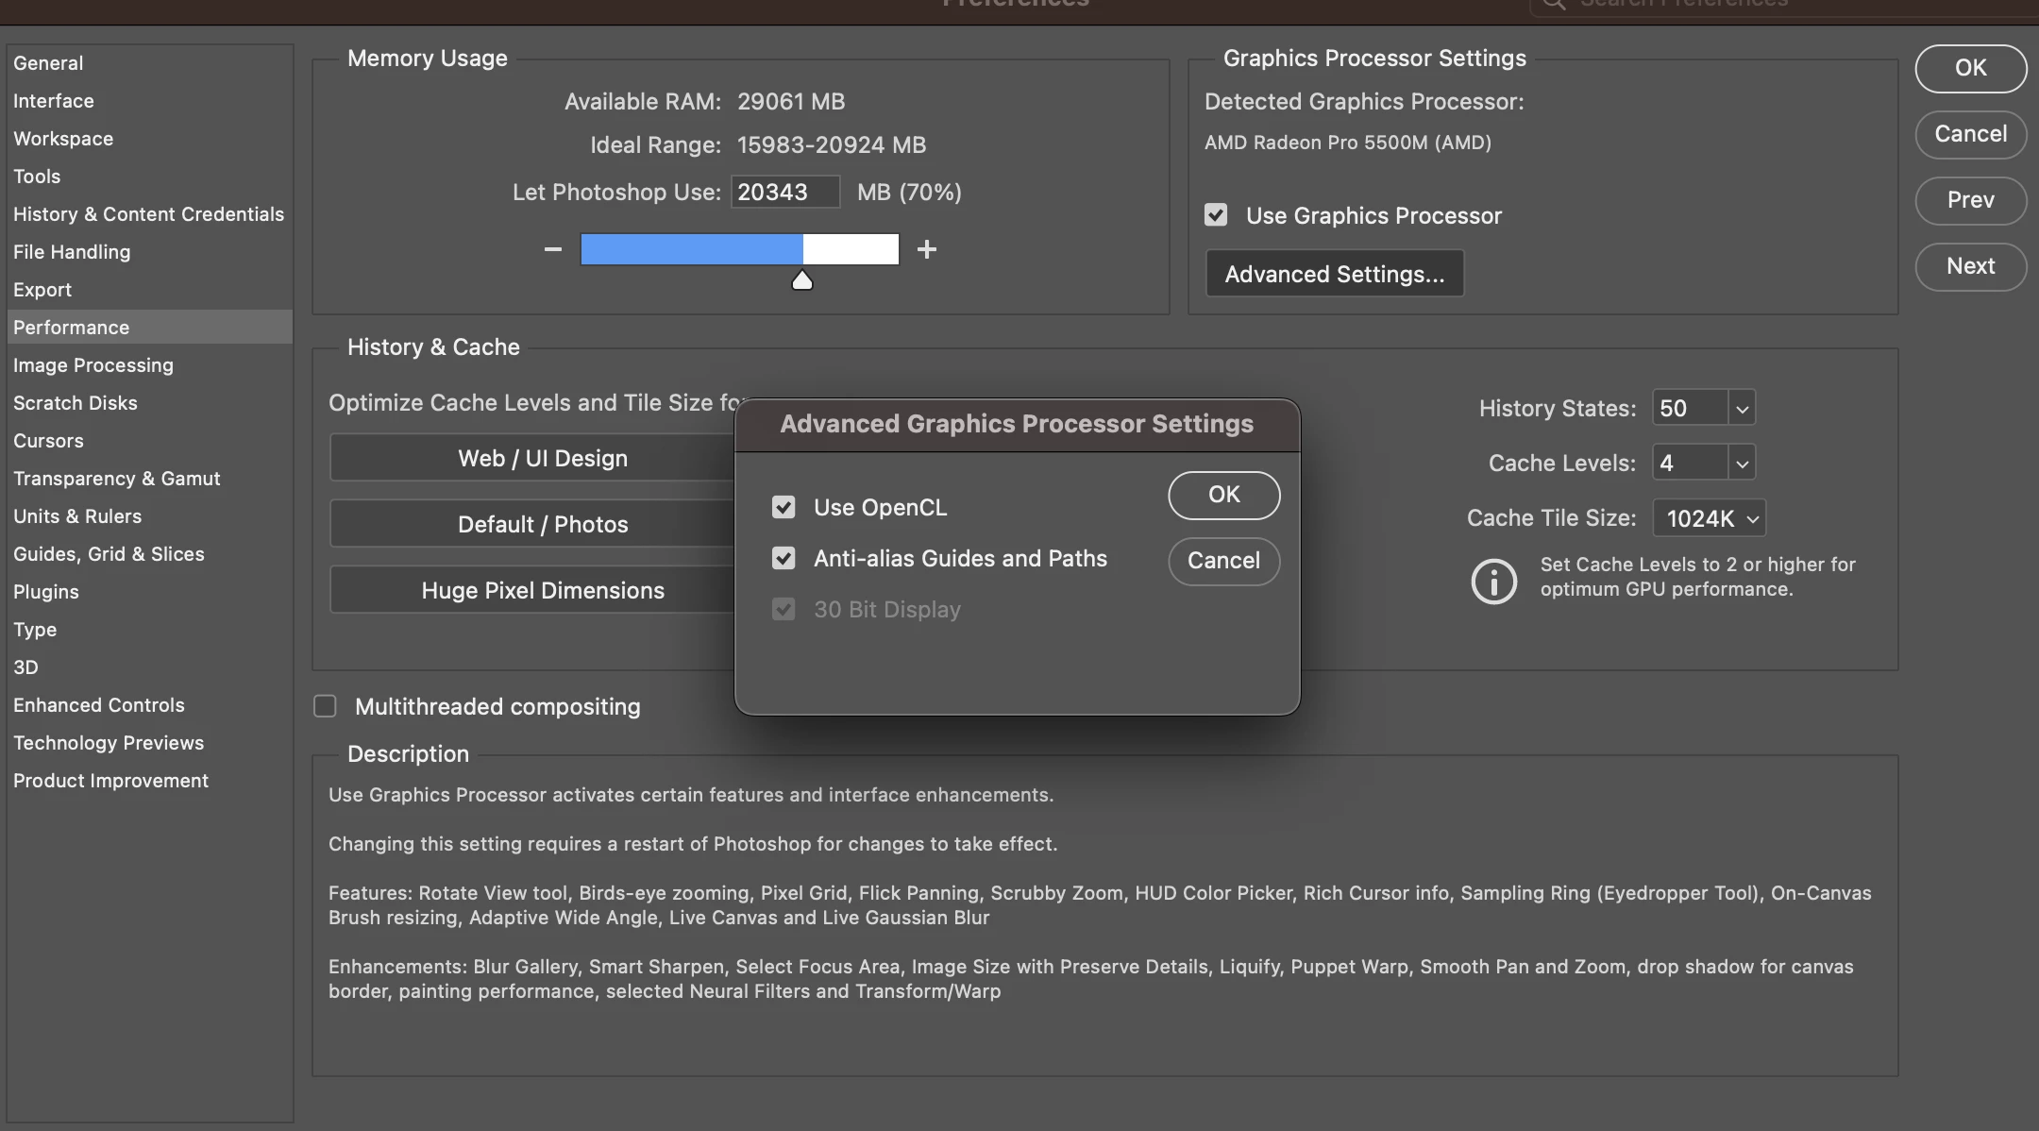Click the Advanced Settings button
This screenshot has width=2039, height=1131.
click(x=1334, y=274)
